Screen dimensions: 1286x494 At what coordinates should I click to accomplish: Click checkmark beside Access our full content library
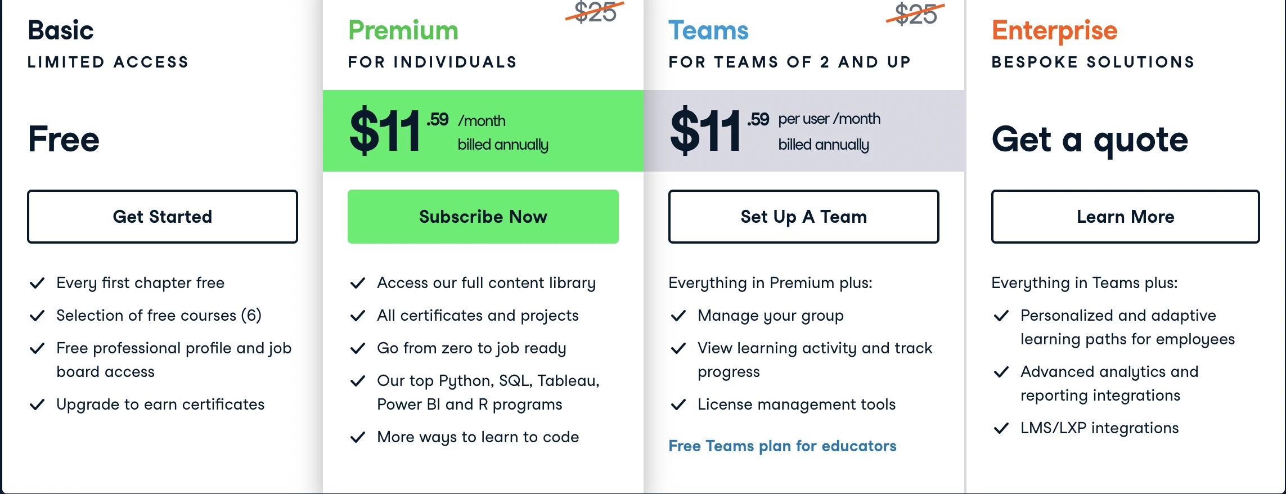click(x=358, y=283)
